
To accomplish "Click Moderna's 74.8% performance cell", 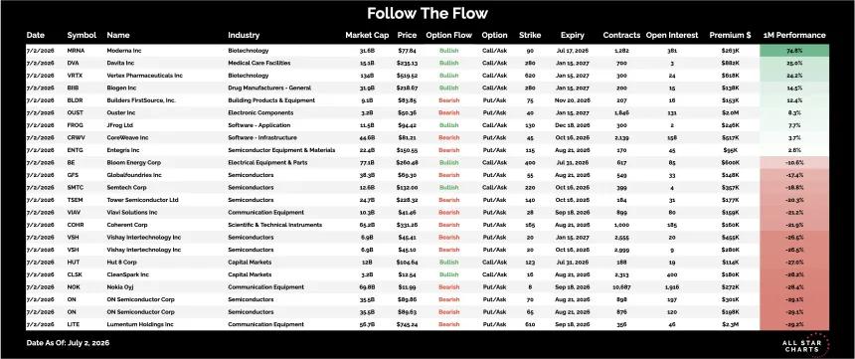I will (794, 50).
